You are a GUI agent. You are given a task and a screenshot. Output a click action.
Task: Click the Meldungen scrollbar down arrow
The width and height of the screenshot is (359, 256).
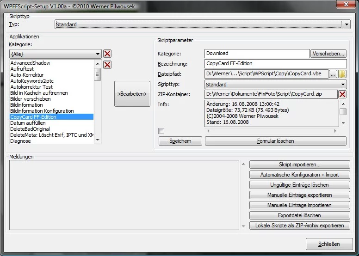(x=243, y=226)
